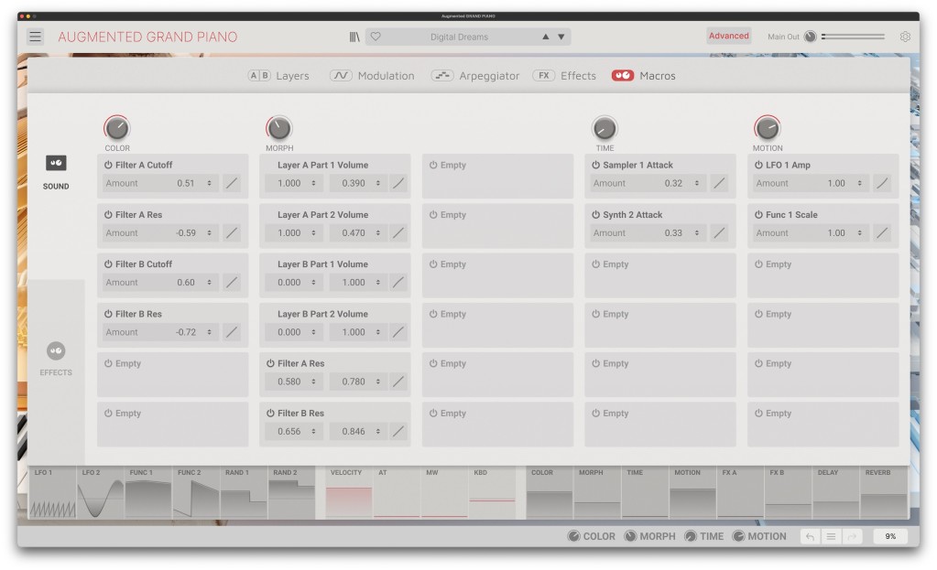This screenshot has width=937, height=570.
Task: Open the edit history list icon
Action: [831, 537]
